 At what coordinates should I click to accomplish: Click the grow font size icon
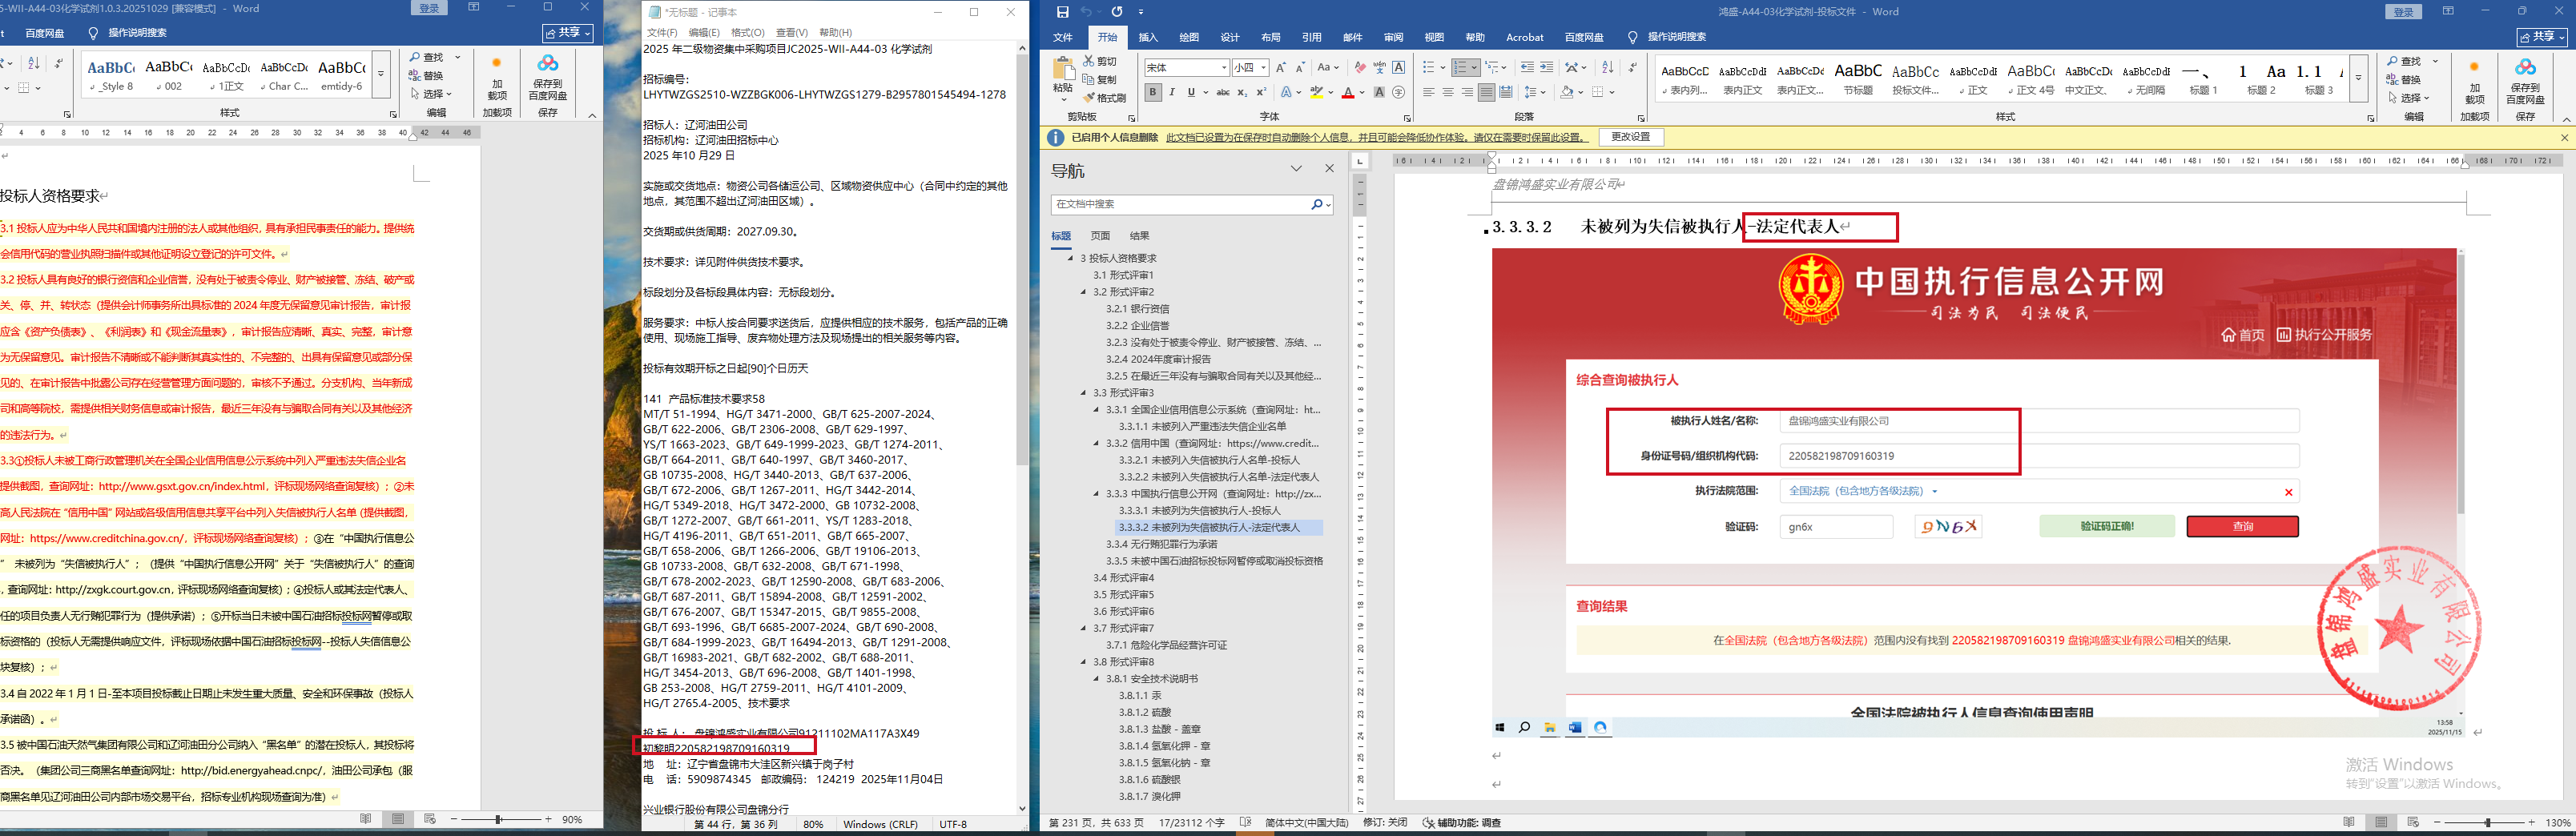coord(1281,67)
